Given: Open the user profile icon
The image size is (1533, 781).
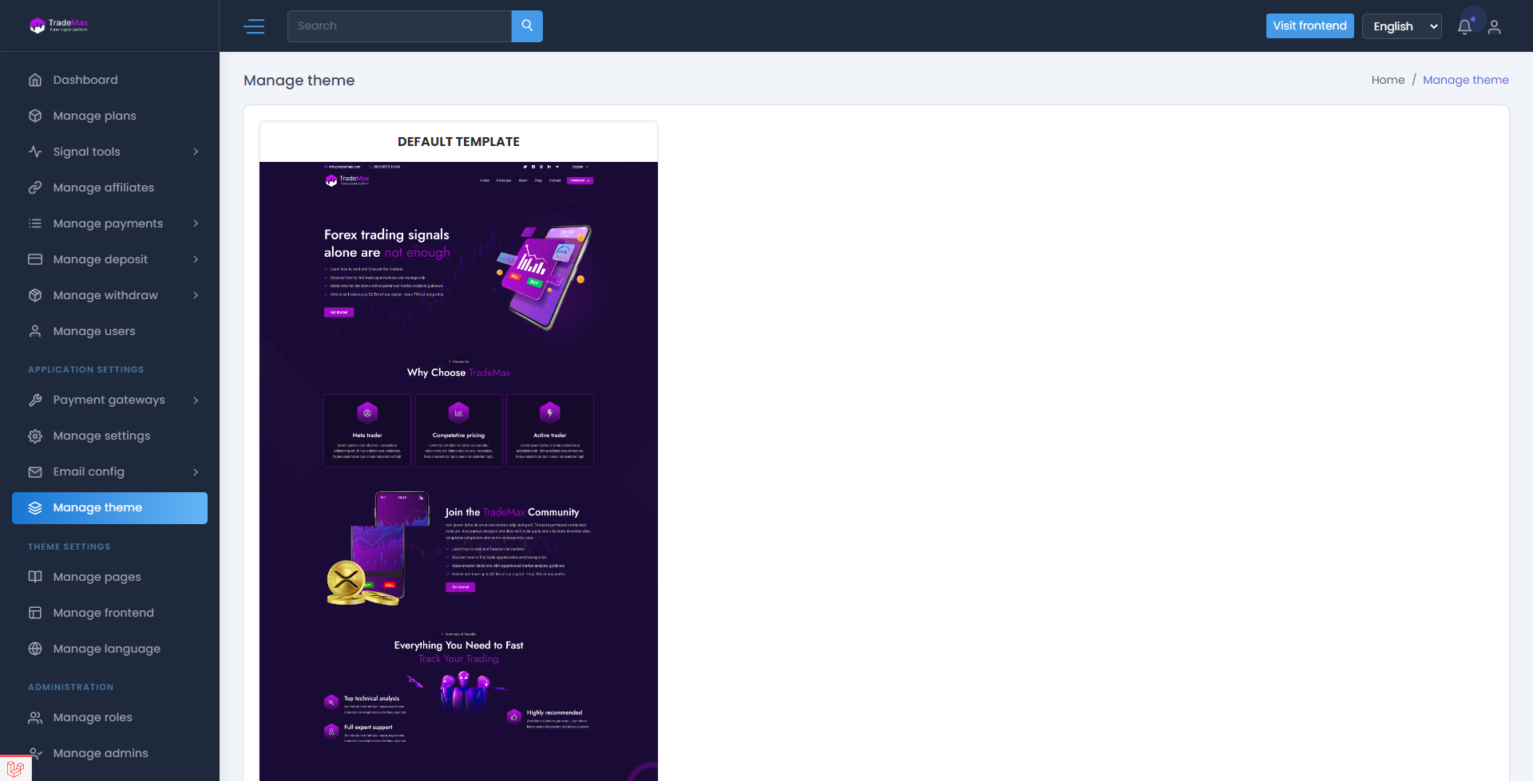Looking at the screenshot, I should 1495,27.
